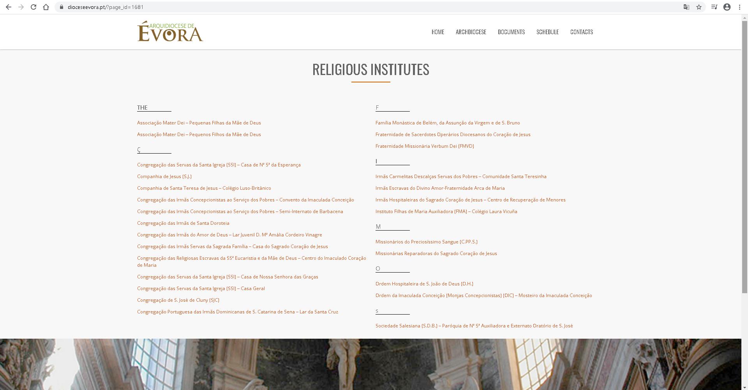Open the SCHEDULE menu item
The height and width of the screenshot is (390, 748).
547,32
